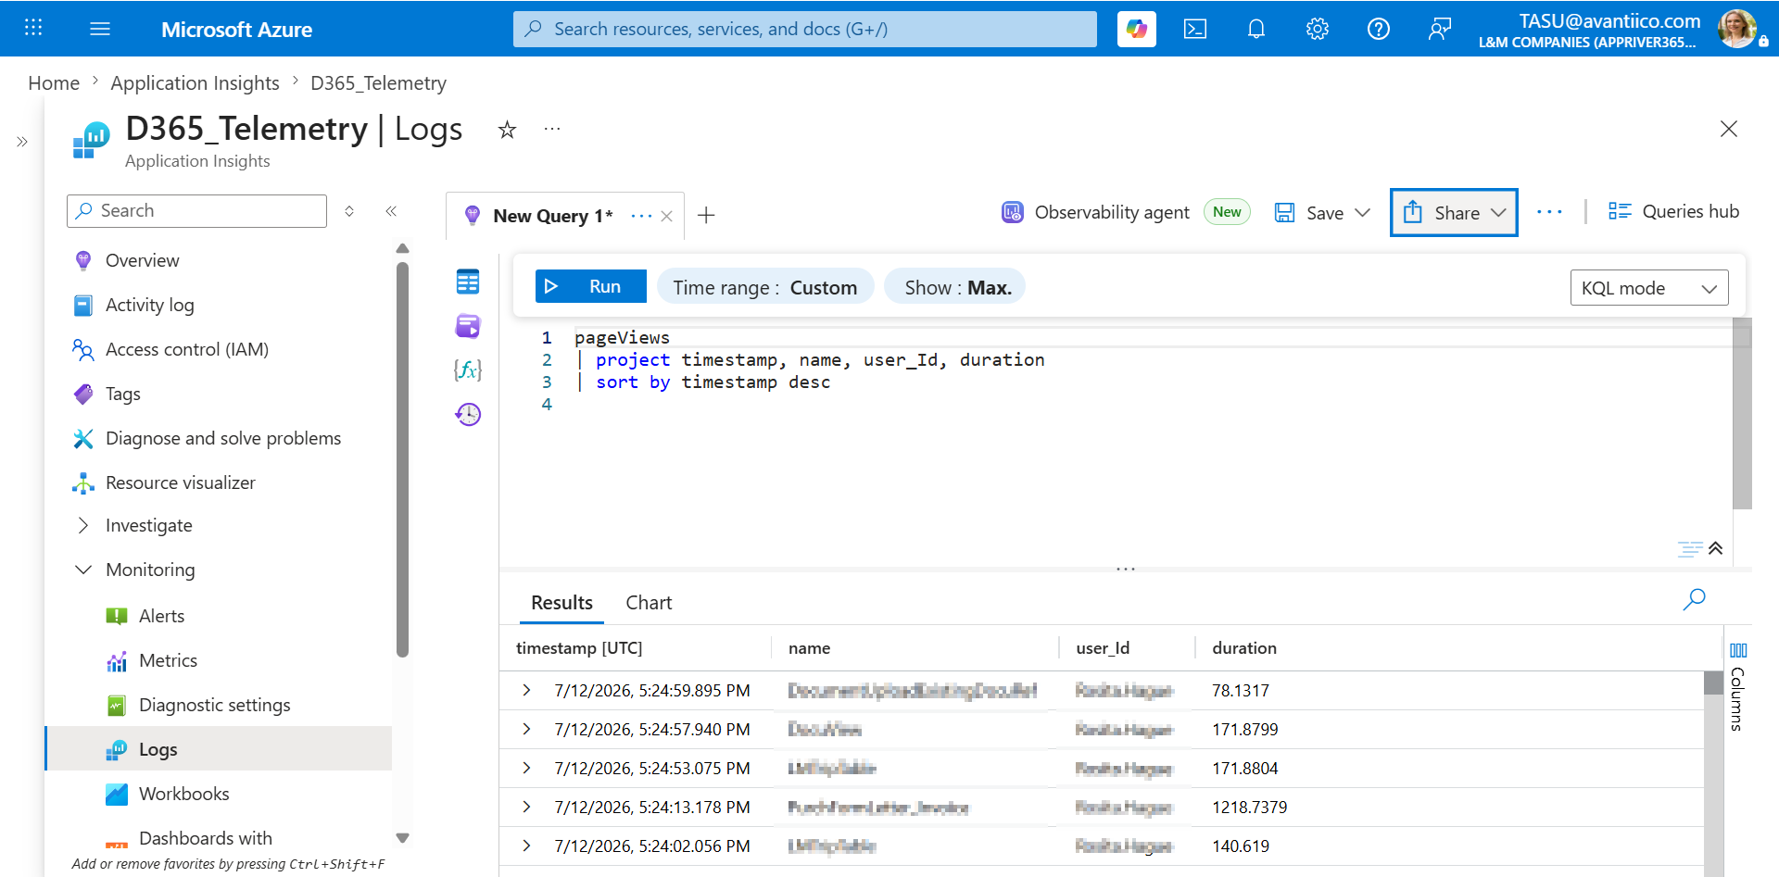Screen dimensions: 1779x877
Task: Expand the 5:24:13.178 PM result row
Action: pyautogui.click(x=526, y=807)
